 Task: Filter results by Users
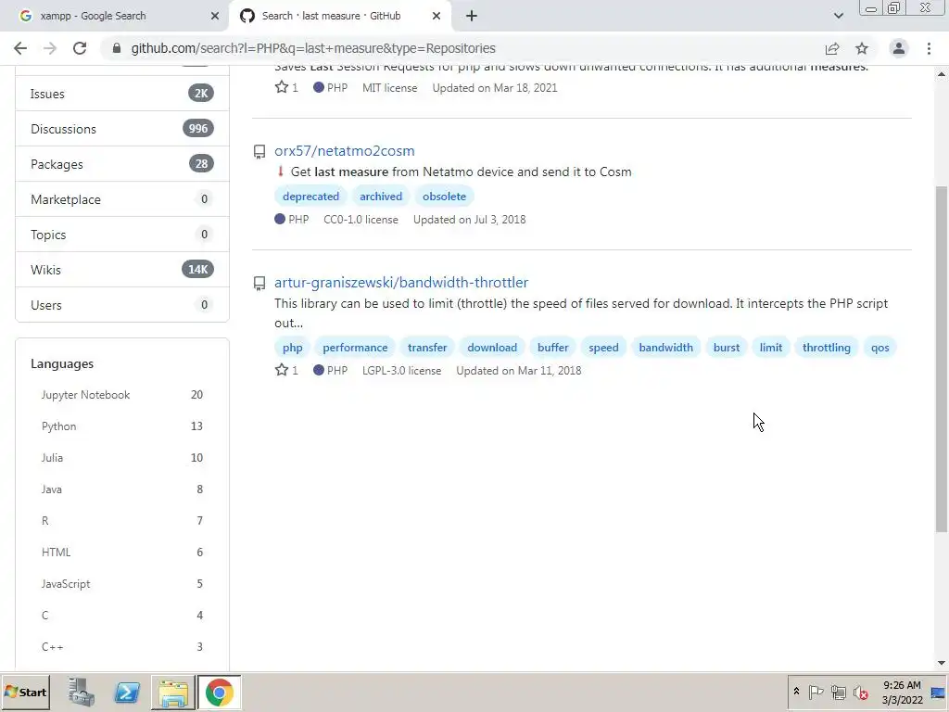pos(122,304)
